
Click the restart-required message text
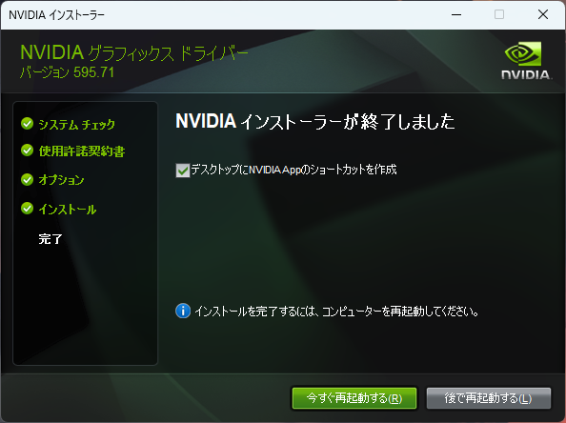[336, 312]
